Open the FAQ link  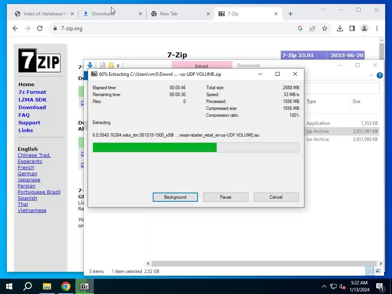24,115
